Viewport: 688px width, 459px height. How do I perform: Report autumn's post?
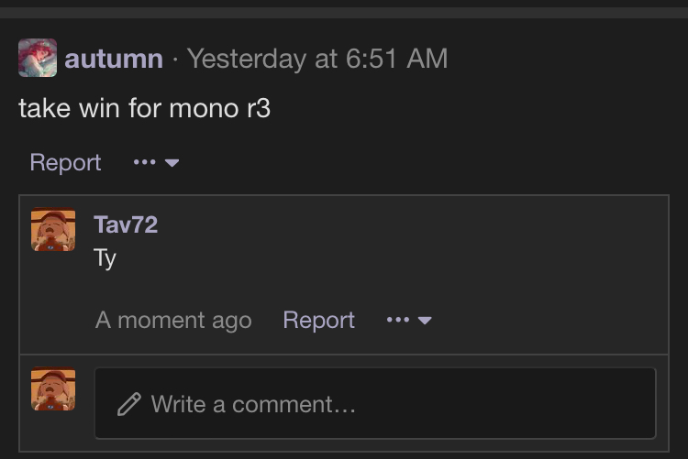(x=65, y=163)
